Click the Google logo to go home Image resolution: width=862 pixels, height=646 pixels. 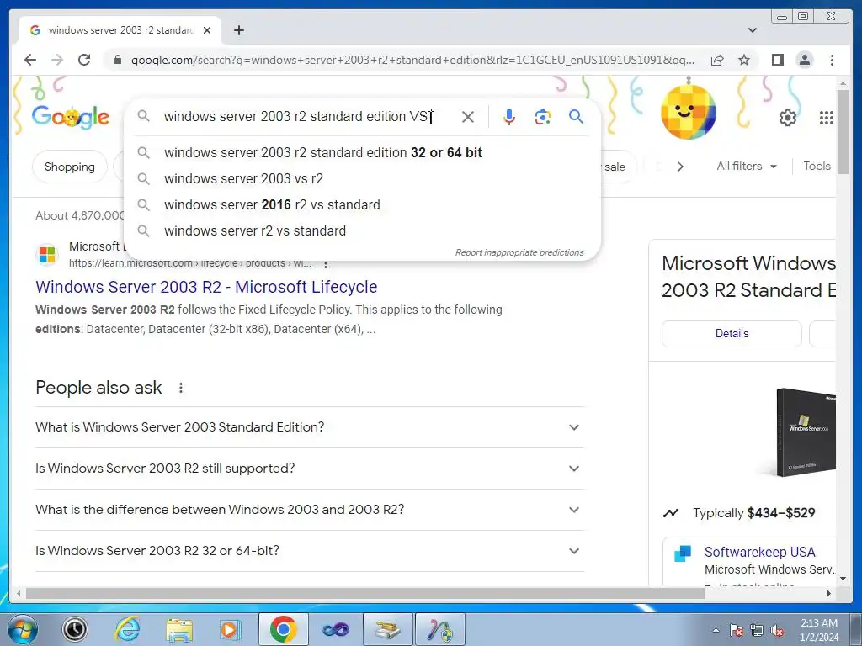[x=71, y=116]
